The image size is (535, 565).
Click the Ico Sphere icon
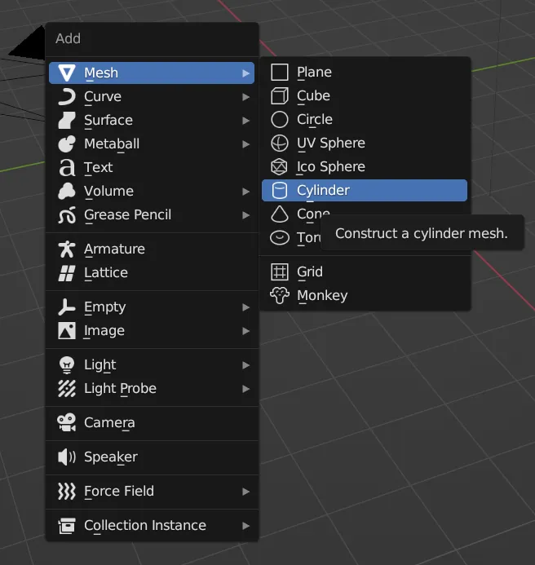point(280,167)
